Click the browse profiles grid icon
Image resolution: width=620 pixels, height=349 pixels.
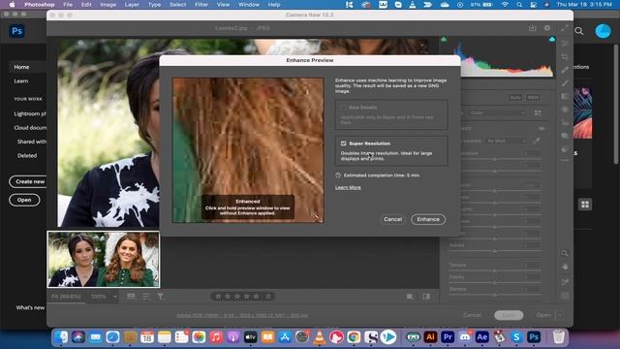tap(538, 113)
